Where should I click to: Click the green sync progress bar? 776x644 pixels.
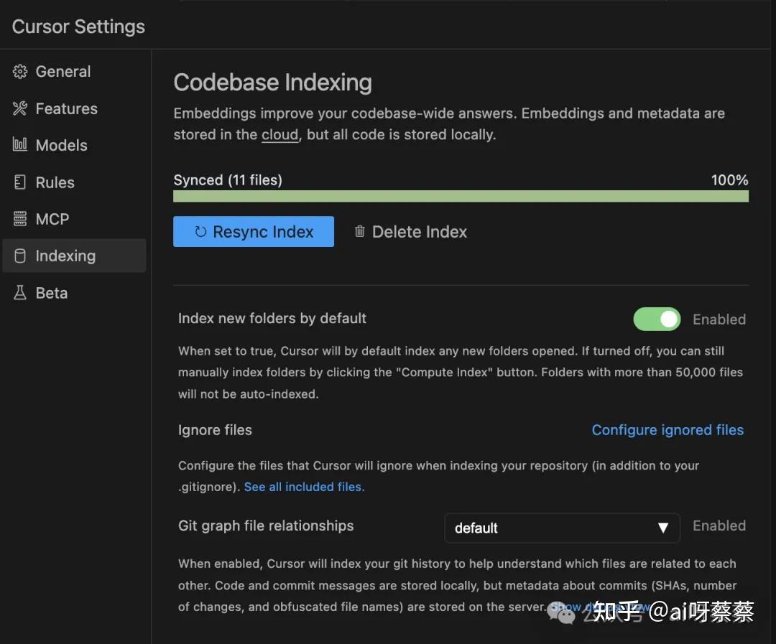461,196
